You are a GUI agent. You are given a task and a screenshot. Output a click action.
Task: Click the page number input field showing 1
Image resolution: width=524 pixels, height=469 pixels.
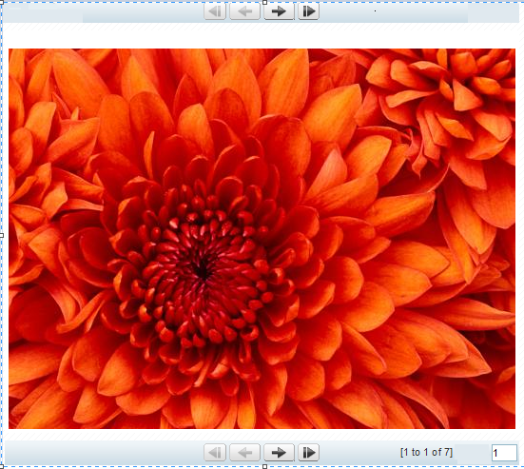(504, 453)
